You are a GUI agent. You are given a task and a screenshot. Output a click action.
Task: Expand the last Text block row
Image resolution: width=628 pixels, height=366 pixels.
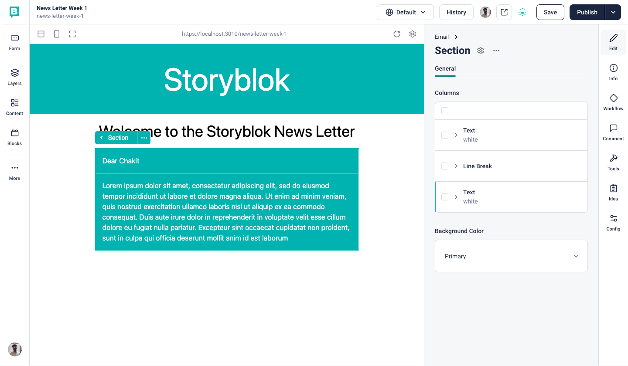[x=456, y=197]
